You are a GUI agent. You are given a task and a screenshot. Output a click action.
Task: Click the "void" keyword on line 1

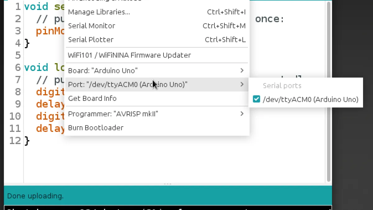[x=36, y=7]
